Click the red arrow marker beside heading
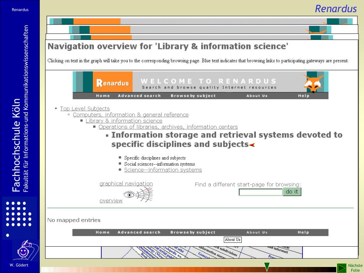This screenshot has height=273, width=364. click(252, 145)
